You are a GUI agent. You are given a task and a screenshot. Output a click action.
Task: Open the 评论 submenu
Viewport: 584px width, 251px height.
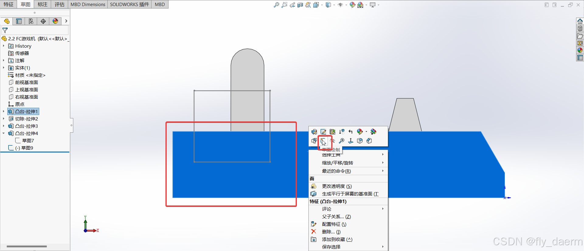tap(348, 209)
